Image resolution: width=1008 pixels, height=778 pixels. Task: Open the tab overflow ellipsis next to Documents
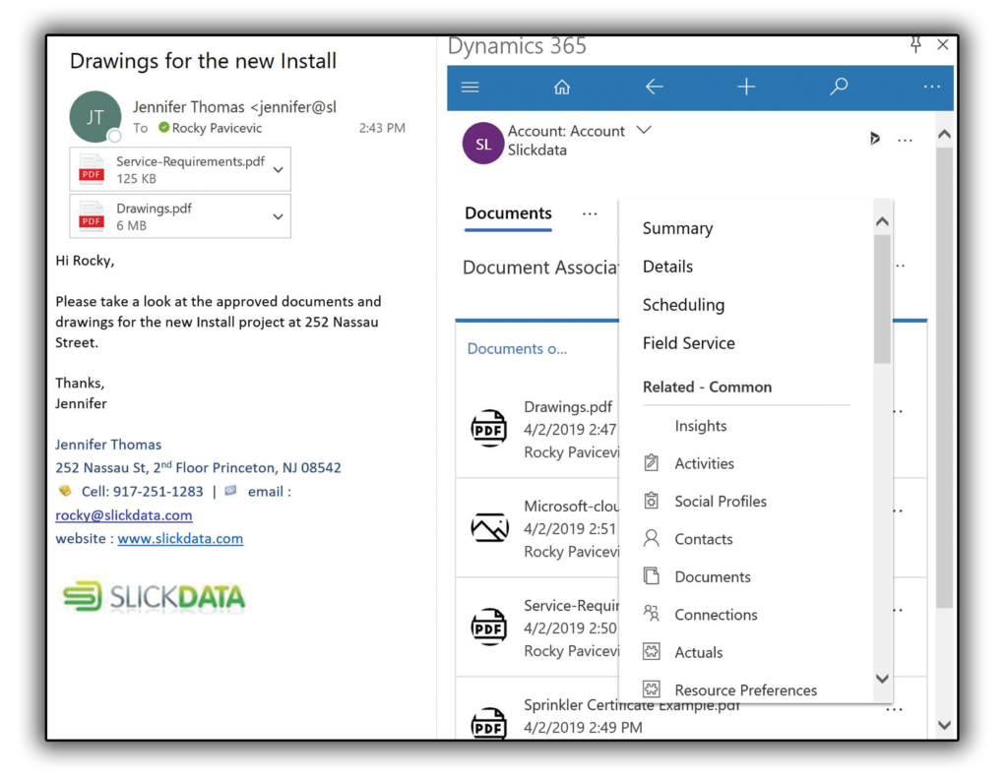590,214
